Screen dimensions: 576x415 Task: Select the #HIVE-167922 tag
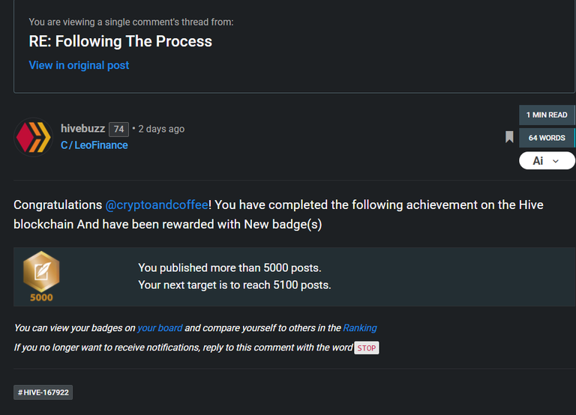(43, 393)
